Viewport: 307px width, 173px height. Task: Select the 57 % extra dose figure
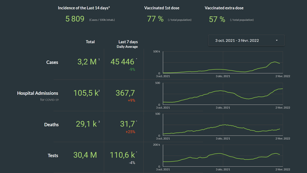click(216, 19)
